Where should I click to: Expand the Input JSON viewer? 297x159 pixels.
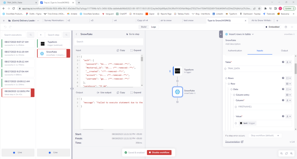coord(136,50)
